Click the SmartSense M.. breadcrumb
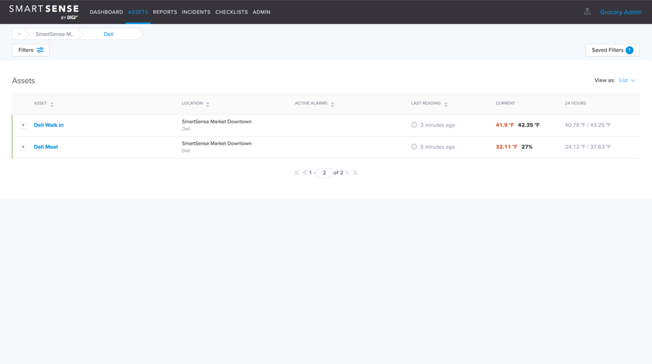 pos(55,34)
